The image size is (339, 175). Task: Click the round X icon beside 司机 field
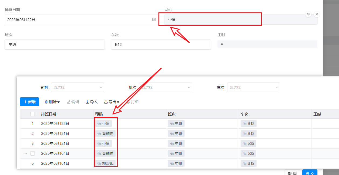coord(317,14)
